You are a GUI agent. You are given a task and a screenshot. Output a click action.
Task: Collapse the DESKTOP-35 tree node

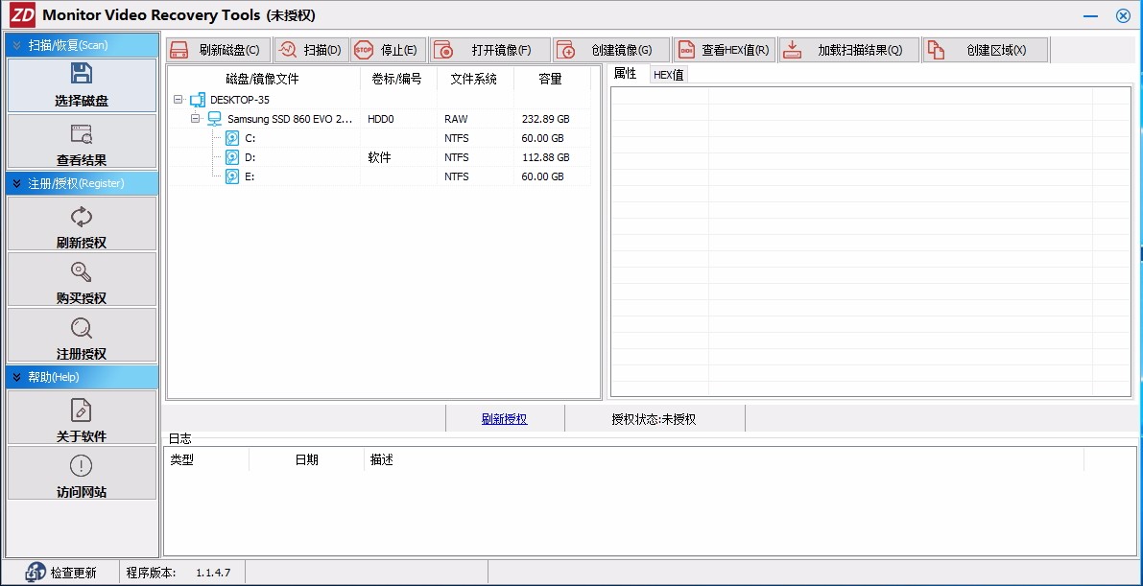click(x=179, y=100)
